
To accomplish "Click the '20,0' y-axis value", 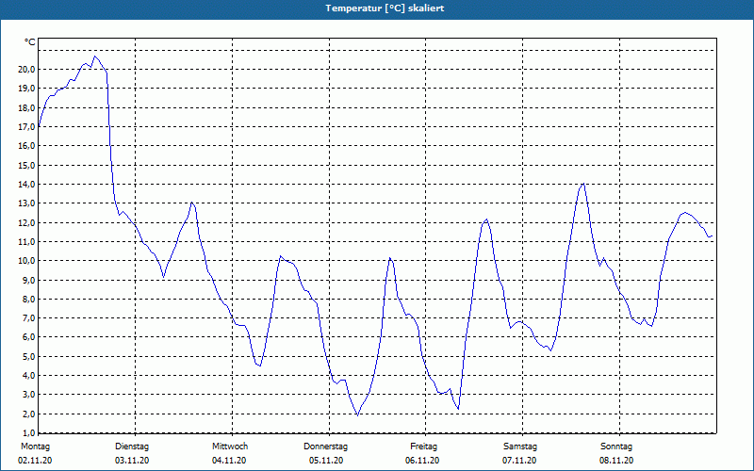I will point(26,69).
